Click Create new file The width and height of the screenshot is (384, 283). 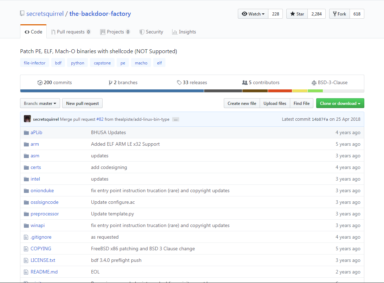coord(242,103)
